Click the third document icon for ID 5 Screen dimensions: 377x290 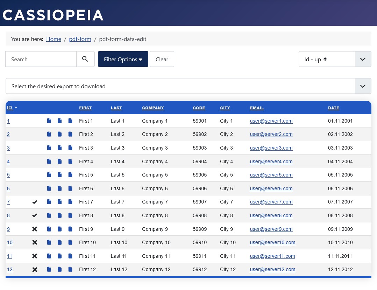click(x=70, y=174)
